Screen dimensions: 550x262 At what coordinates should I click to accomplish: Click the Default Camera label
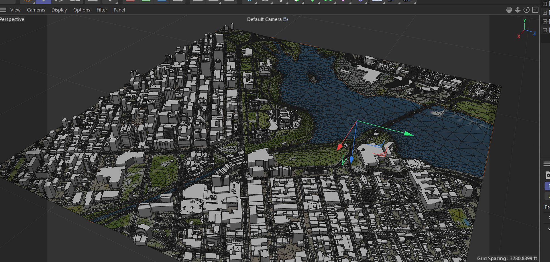pyautogui.click(x=264, y=19)
